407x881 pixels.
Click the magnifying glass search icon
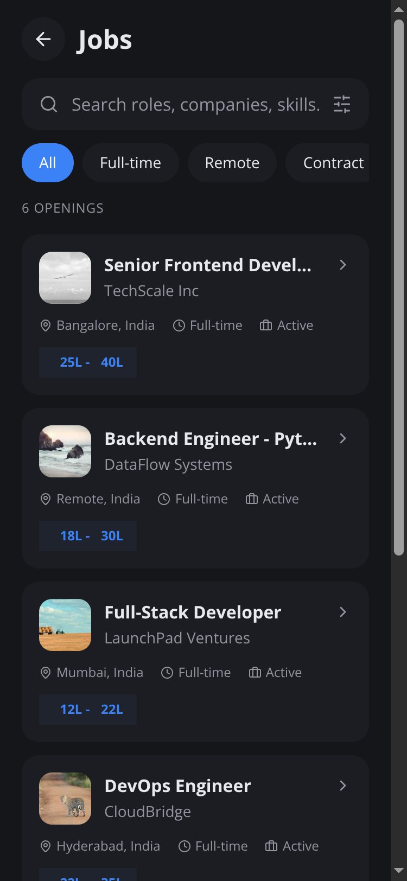(x=49, y=104)
